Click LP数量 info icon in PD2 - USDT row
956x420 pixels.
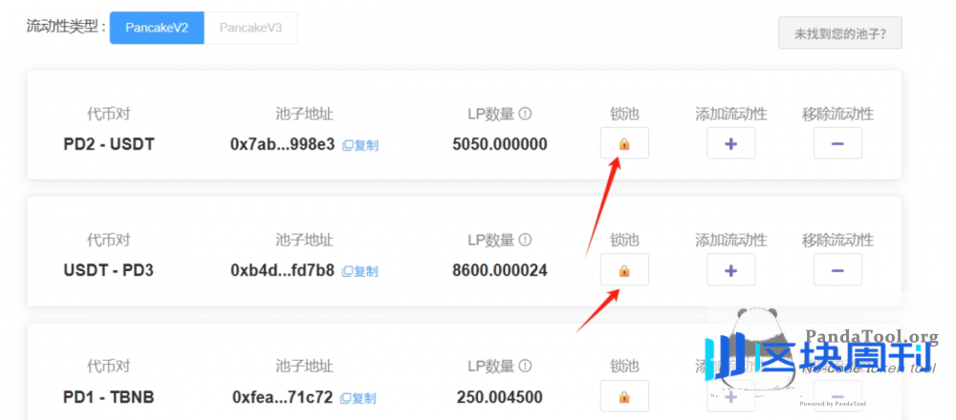[x=525, y=115]
